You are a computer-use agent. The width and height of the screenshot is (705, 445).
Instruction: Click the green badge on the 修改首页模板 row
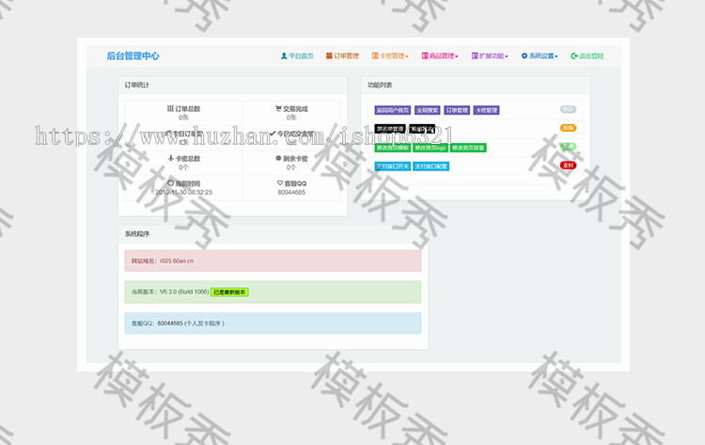[x=568, y=147]
